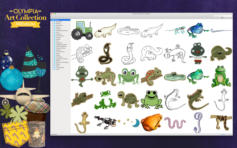Expand the Agriculture folder triangle

point(53,22)
